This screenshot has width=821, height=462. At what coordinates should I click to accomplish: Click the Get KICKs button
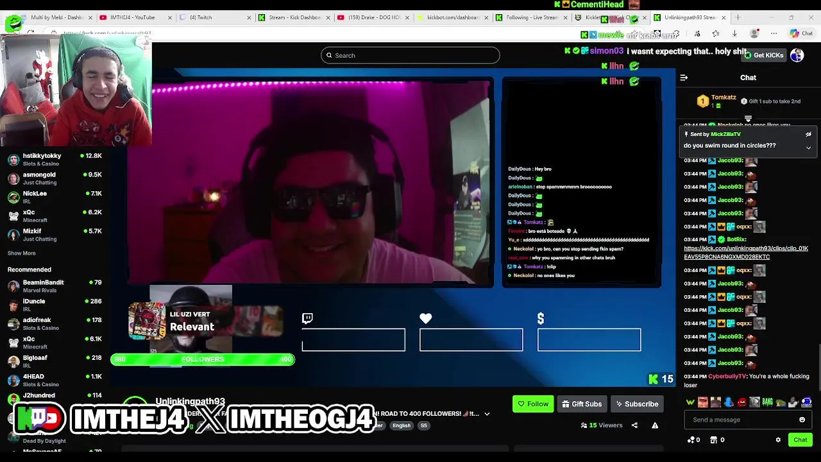coord(763,55)
